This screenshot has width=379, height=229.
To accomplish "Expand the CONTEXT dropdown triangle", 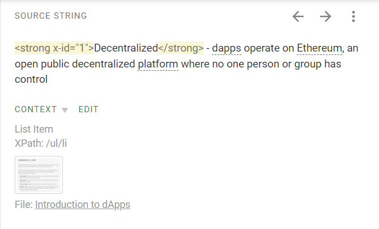I will tap(65, 110).
